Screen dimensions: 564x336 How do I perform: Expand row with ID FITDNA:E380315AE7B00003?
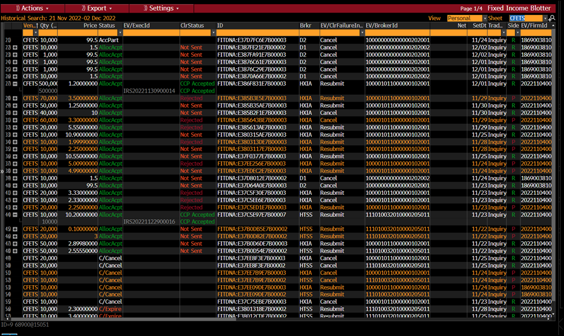coord(15,135)
